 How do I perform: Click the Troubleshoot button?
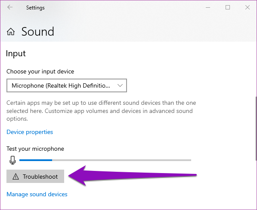point(35,177)
